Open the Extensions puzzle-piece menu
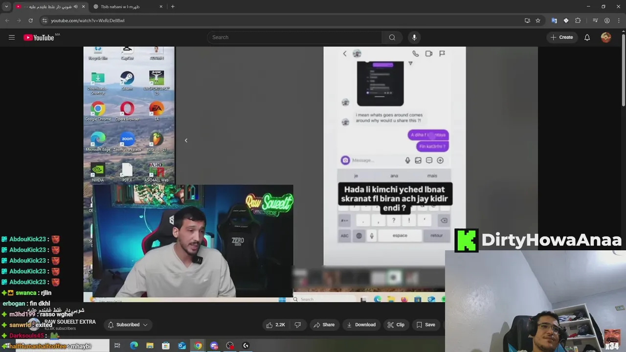 point(578,21)
